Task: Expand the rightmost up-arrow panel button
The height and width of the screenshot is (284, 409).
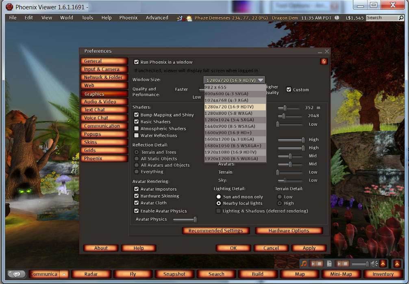Action: (x=397, y=264)
